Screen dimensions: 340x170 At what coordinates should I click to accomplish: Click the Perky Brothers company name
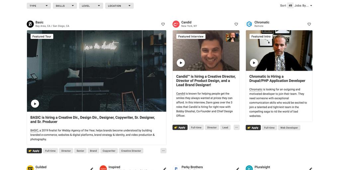click(192, 167)
